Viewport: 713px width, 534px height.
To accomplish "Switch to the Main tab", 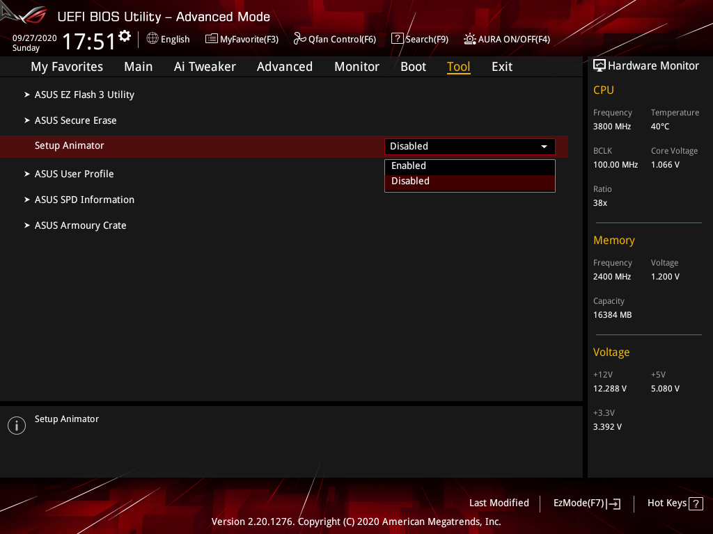I will pyautogui.click(x=139, y=67).
